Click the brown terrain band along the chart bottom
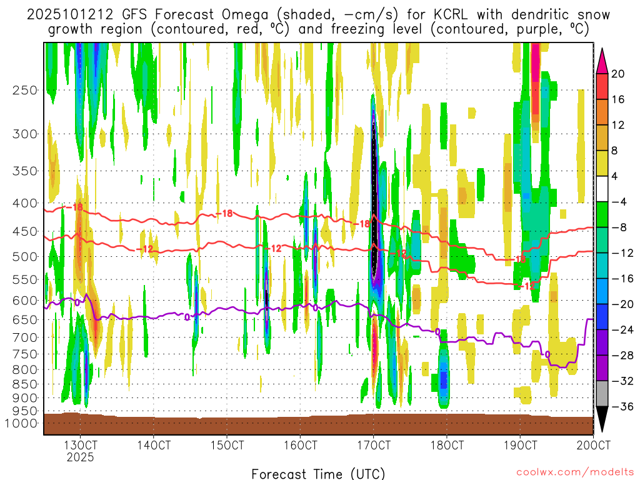The image size is (640, 480). coord(318,425)
